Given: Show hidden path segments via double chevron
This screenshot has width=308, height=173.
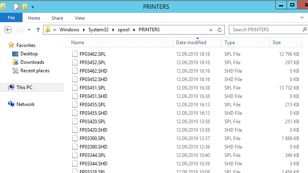Looking at the screenshot, I should click(x=55, y=30).
